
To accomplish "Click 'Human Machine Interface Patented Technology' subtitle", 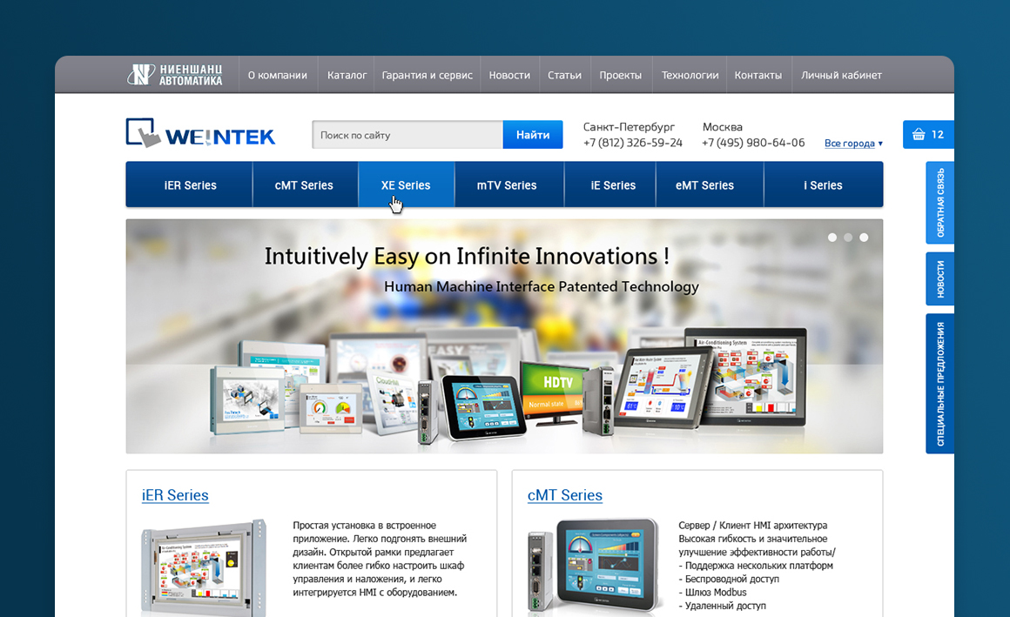I will coord(541,287).
